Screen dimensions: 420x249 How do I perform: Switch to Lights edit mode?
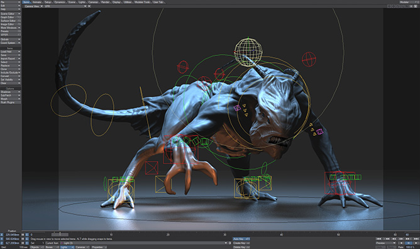click(67, 247)
